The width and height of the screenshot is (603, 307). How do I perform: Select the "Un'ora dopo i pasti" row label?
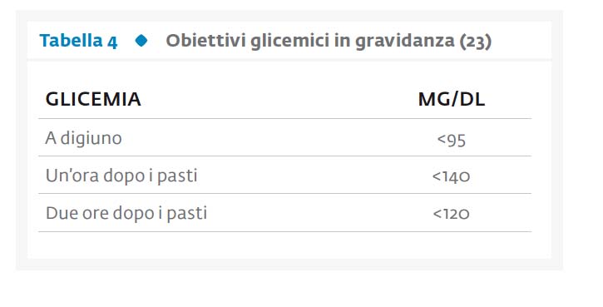coord(121,176)
